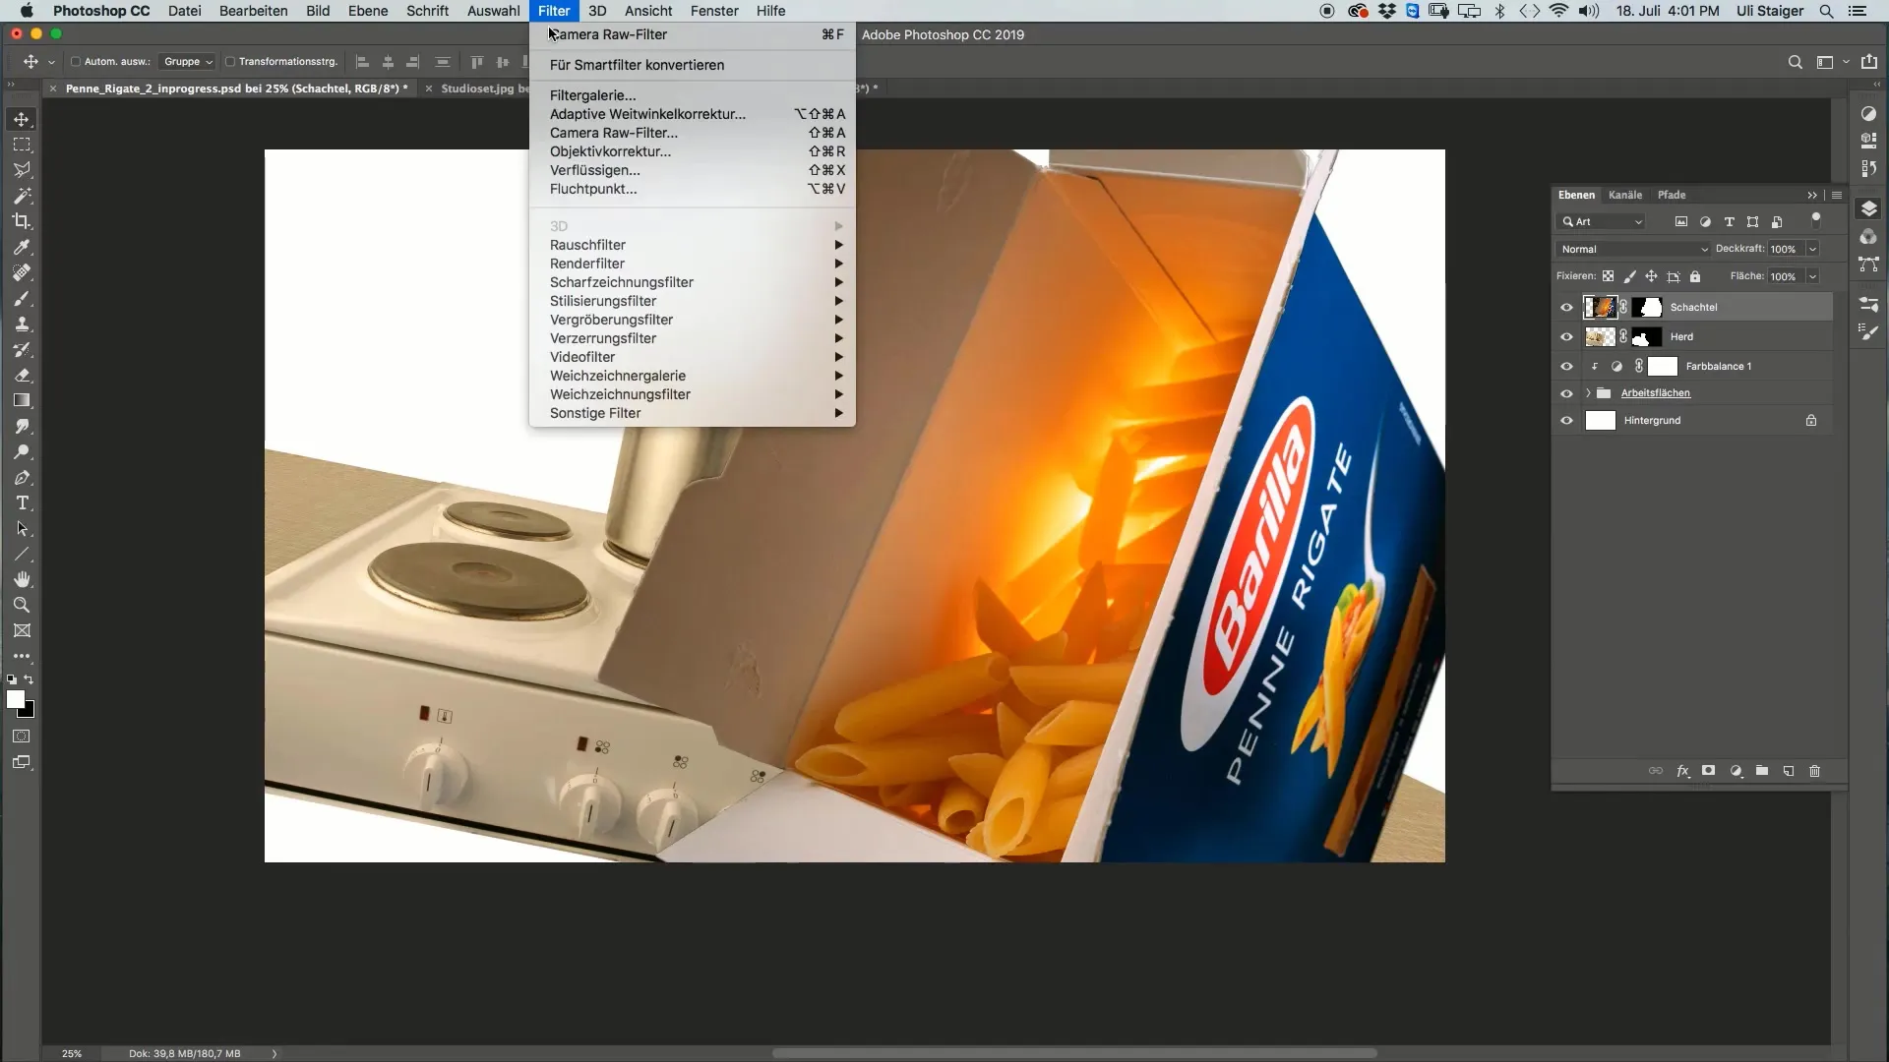Toggle visibility of Farbbalance 1 layer
Viewport: 1889px width, 1062px height.
pyautogui.click(x=1566, y=366)
